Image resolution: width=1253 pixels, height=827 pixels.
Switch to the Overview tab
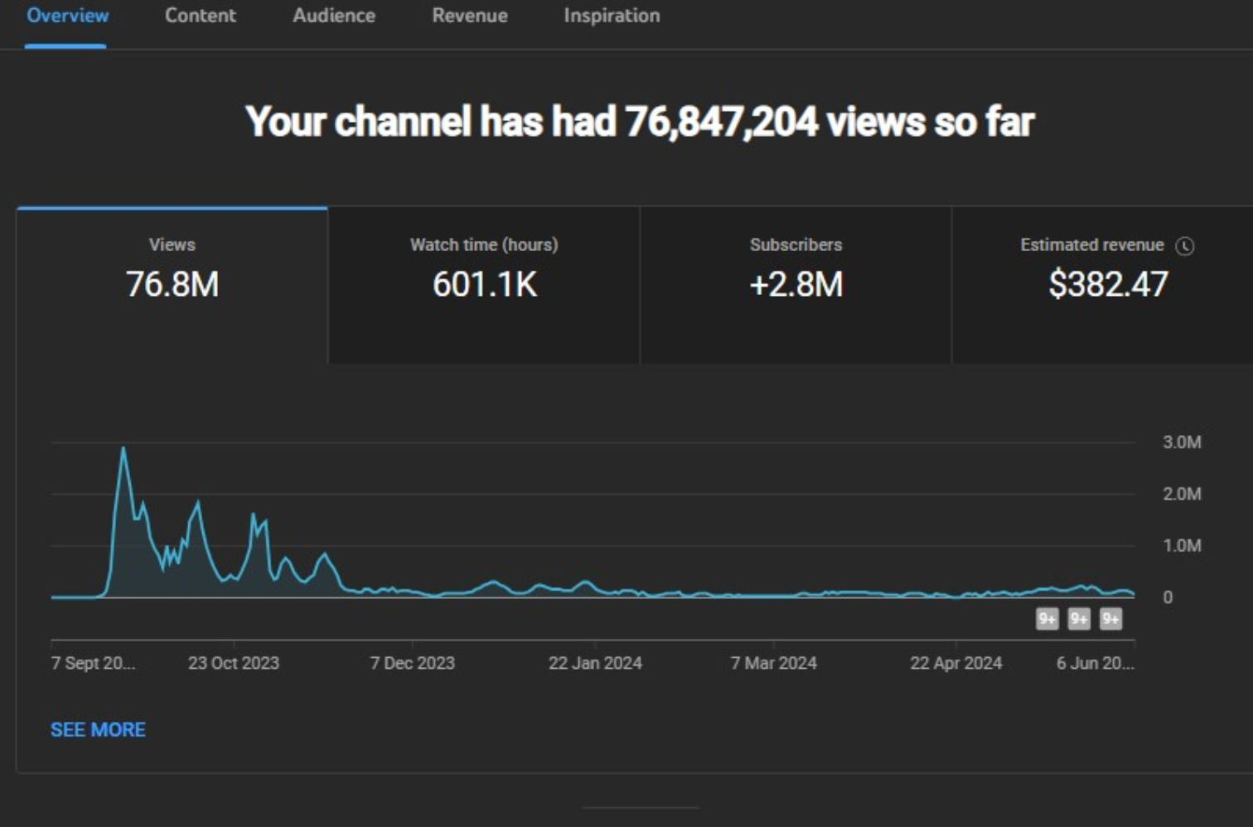coord(67,16)
